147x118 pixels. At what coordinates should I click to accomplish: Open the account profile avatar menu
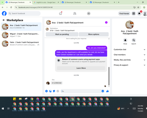pos(145,14)
